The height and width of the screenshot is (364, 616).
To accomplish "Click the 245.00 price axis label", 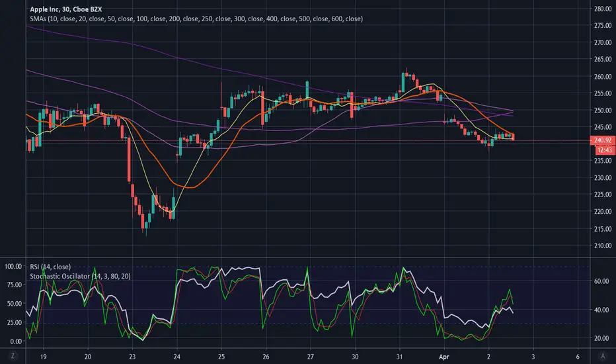I will [603, 127].
